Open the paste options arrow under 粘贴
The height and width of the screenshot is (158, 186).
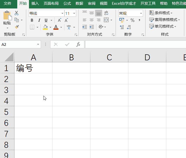7,28
